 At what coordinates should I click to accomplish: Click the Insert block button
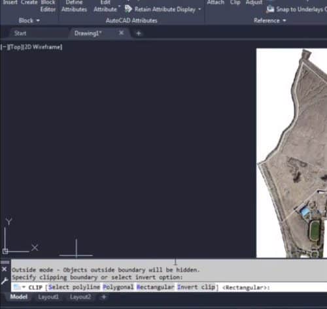click(x=10, y=3)
